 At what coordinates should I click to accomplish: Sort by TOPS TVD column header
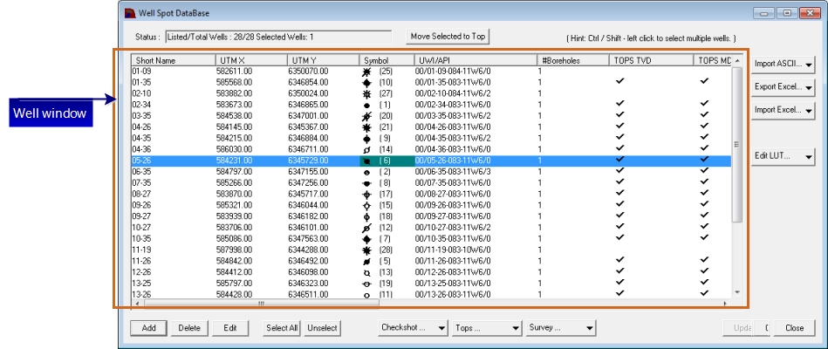(651, 61)
